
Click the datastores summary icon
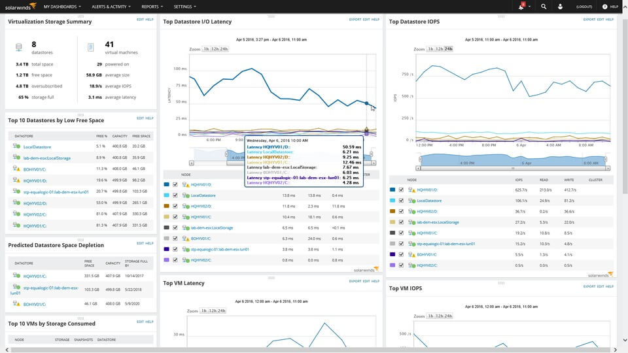(19, 47)
